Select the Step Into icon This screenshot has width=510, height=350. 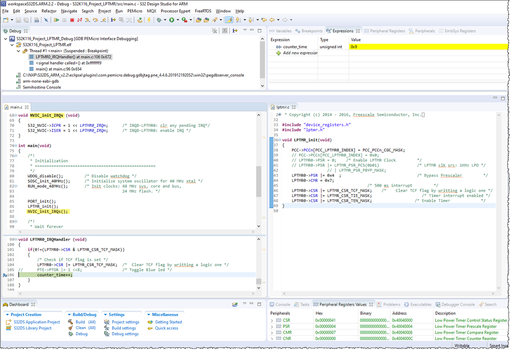(x=87, y=19)
